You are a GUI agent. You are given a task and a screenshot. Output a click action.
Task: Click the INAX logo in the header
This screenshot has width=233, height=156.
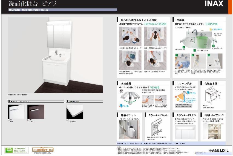[214, 4]
